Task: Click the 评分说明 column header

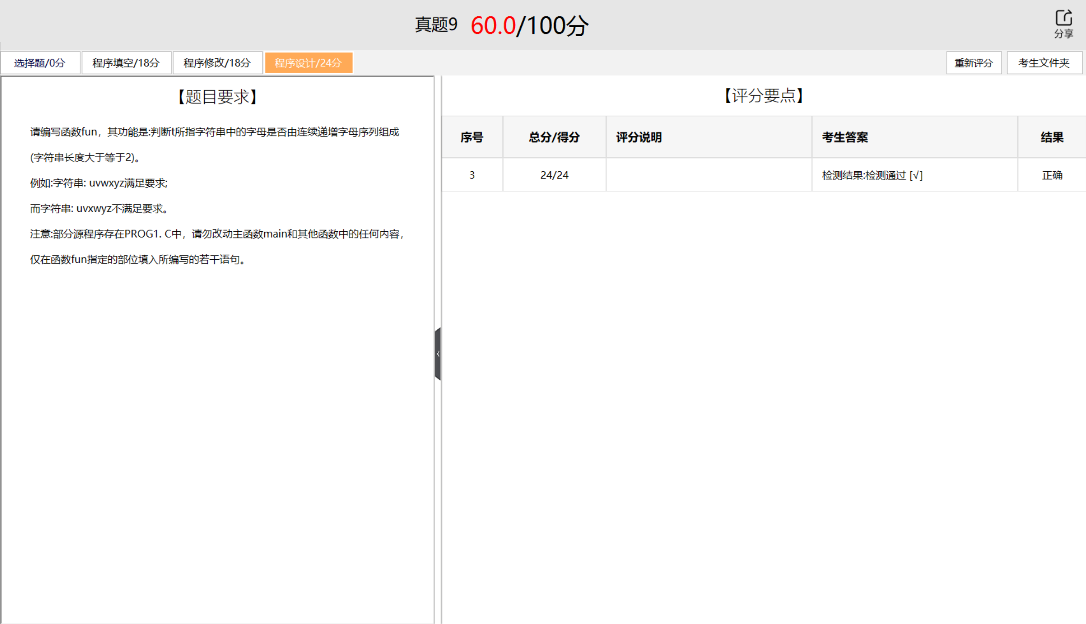Action: 639,137
